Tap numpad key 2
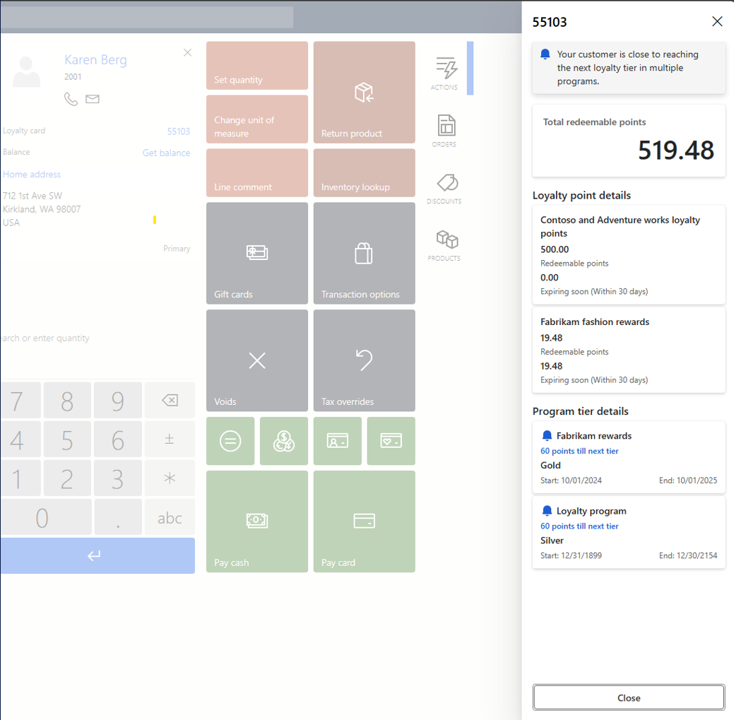 pos(67,478)
